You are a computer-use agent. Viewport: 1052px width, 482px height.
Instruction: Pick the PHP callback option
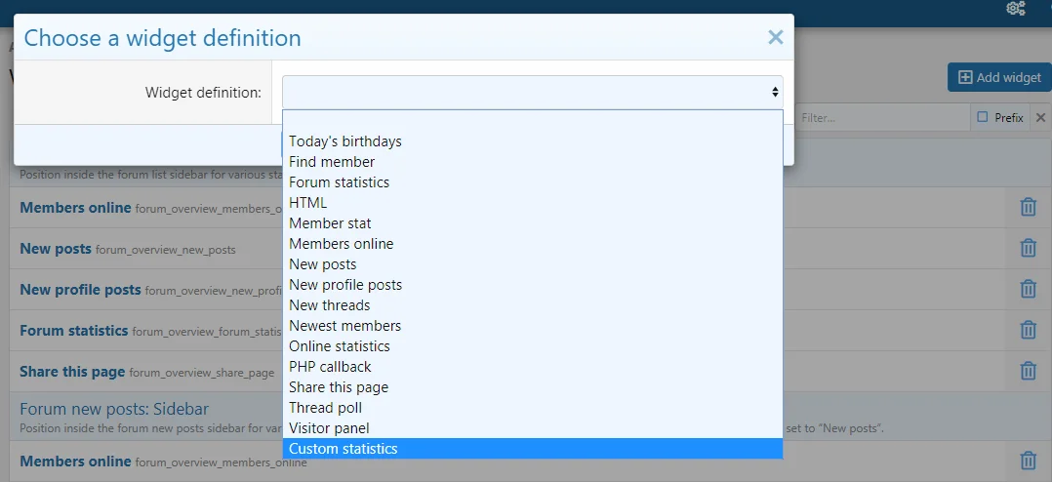coord(330,367)
